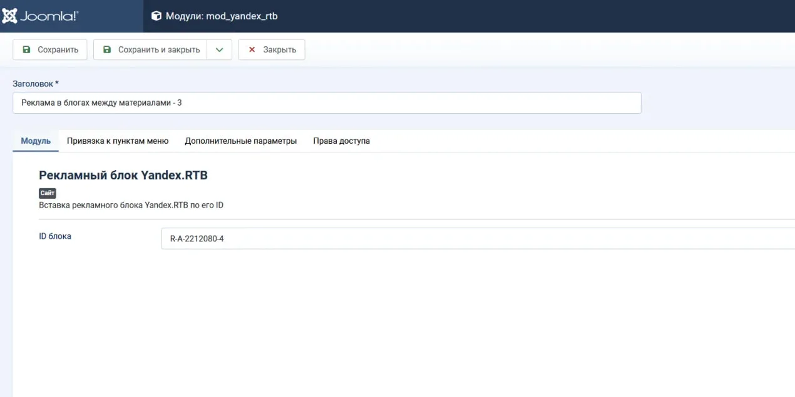Click the Заголовок * field label

pos(36,84)
